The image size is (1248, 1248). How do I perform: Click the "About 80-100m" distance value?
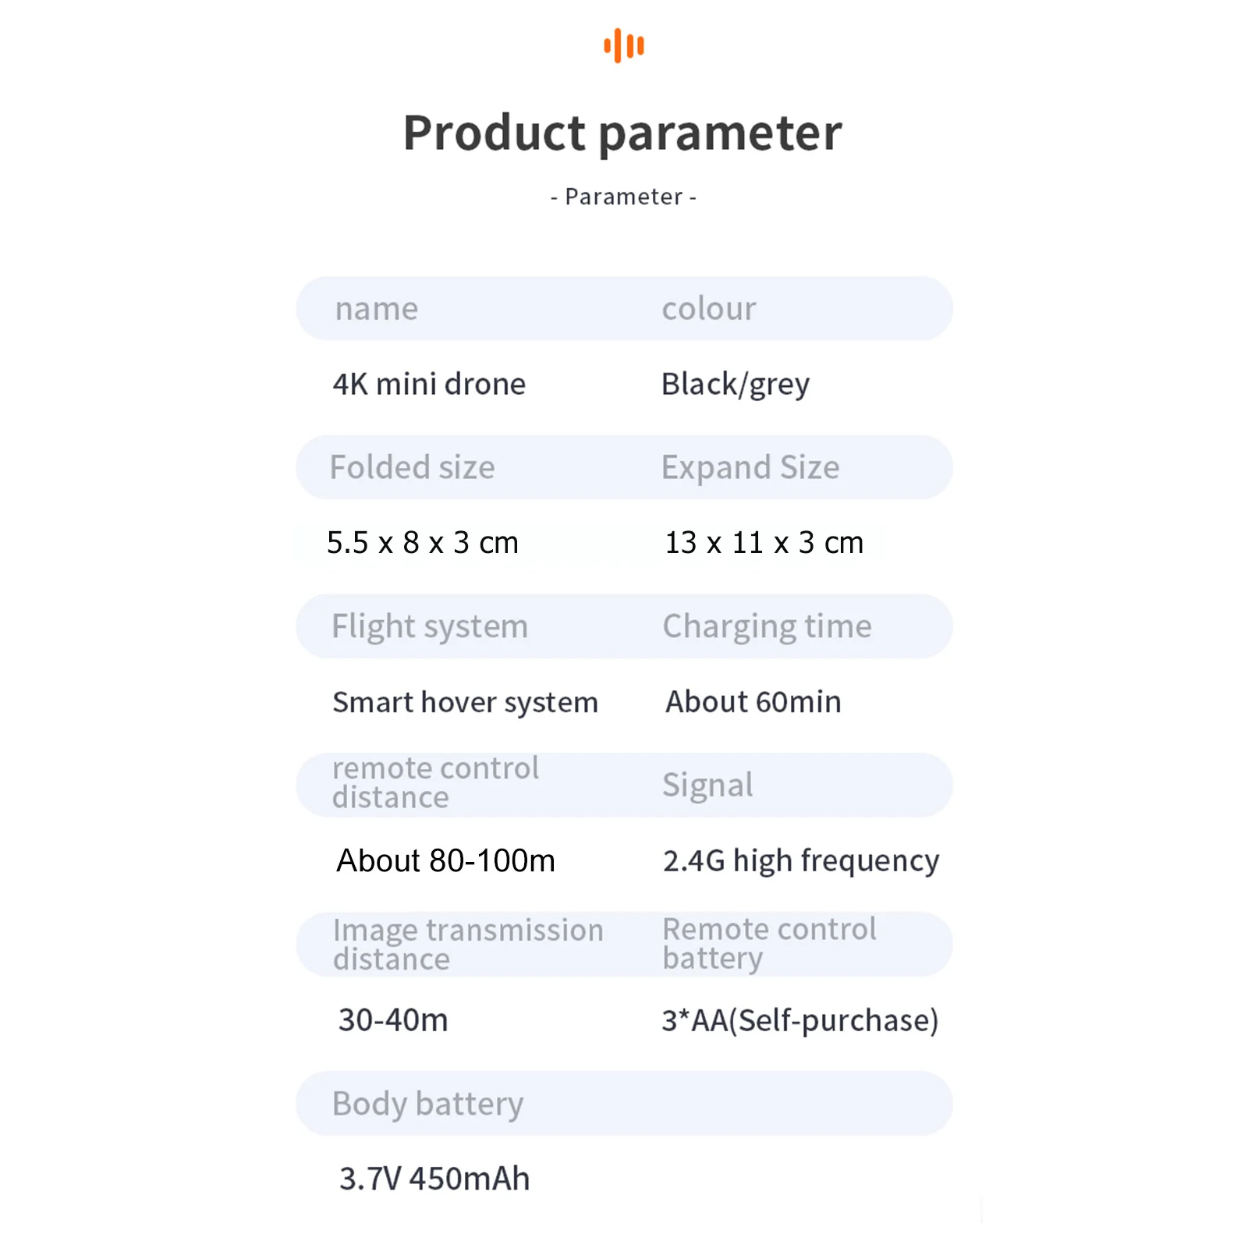coord(445,861)
